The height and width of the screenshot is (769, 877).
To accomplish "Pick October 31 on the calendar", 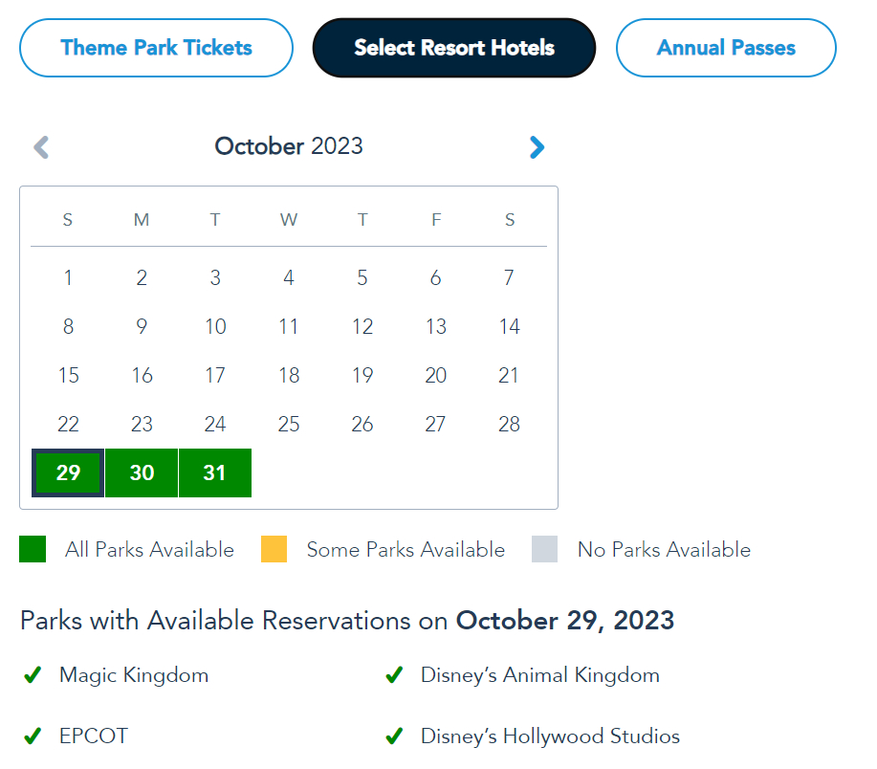I will click(215, 472).
